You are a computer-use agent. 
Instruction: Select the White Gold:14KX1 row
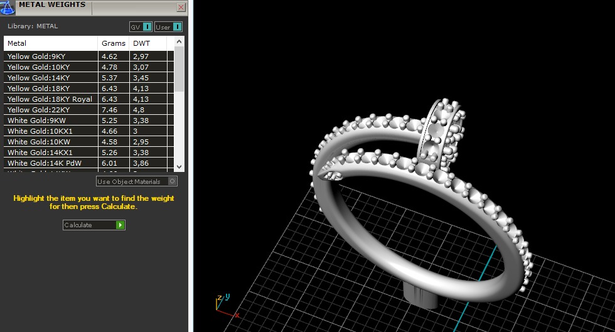click(88, 152)
